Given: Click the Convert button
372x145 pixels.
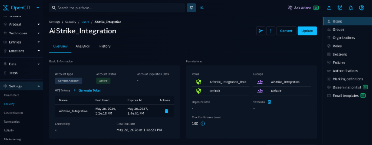Looking at the screenshot, I should click(286, 31).
